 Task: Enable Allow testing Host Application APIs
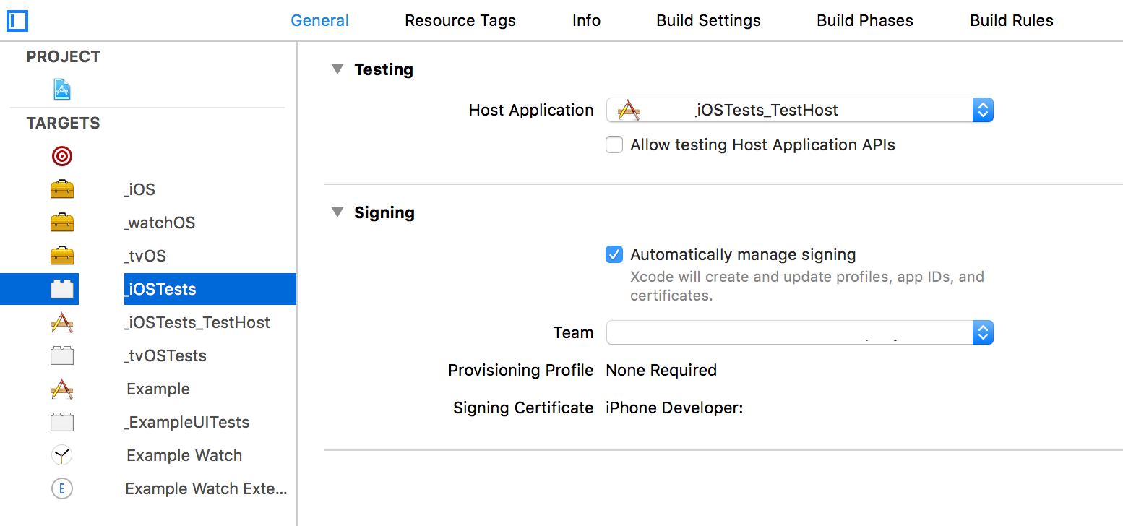pyautogui.click(x=614, y=145)
